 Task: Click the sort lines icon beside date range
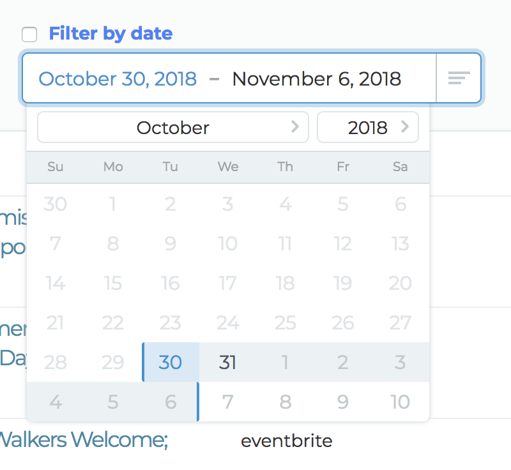[x=459, y=78]
